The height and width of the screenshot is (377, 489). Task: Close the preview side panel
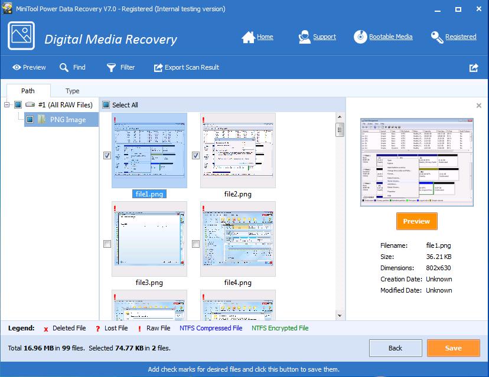tap(479, 106)
